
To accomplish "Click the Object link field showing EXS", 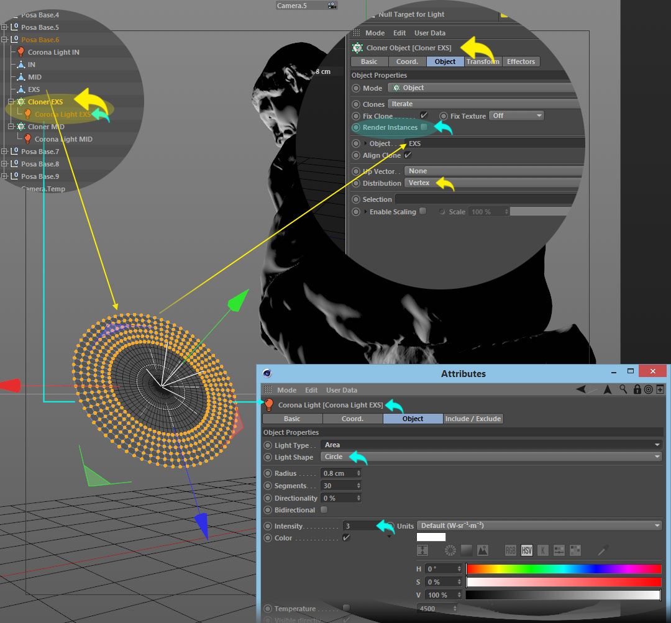I will pyautogui.click(x=495, y=143).
